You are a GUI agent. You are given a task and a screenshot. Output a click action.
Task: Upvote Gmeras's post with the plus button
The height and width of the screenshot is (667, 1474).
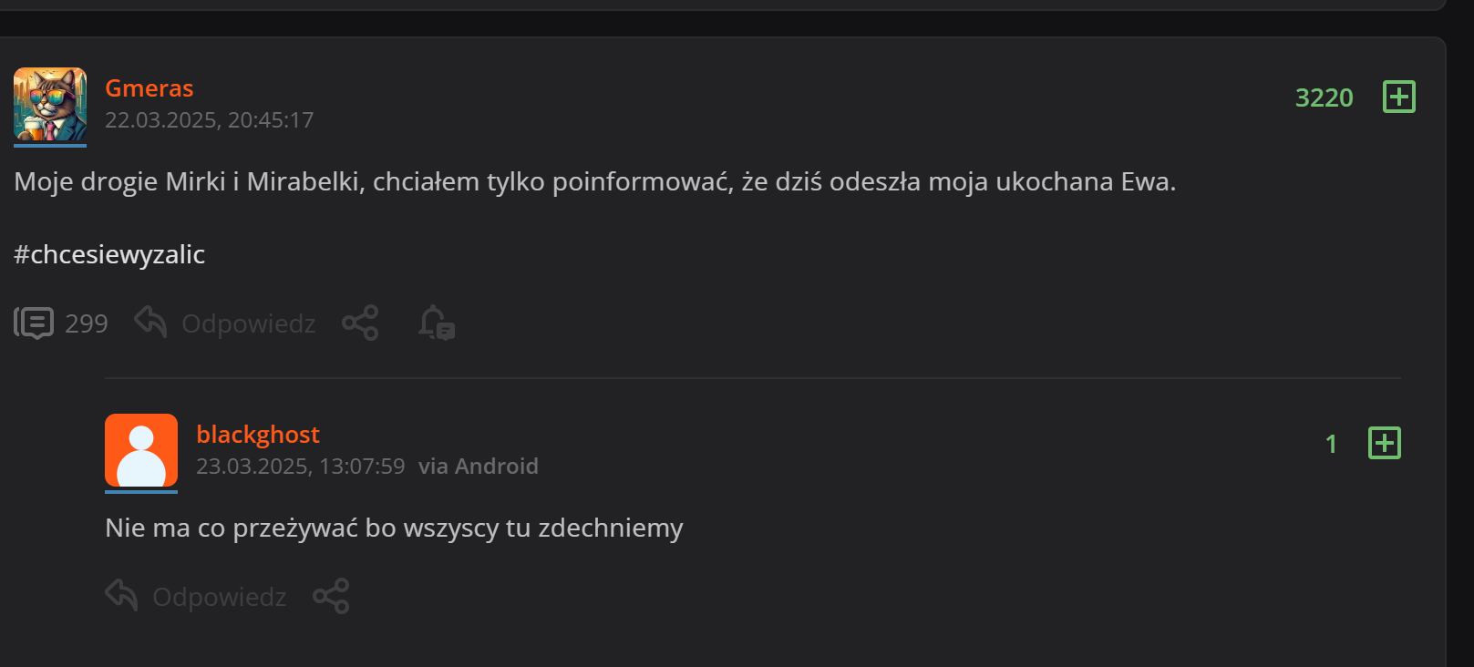pyautogui.click(x=1398, y=97)
